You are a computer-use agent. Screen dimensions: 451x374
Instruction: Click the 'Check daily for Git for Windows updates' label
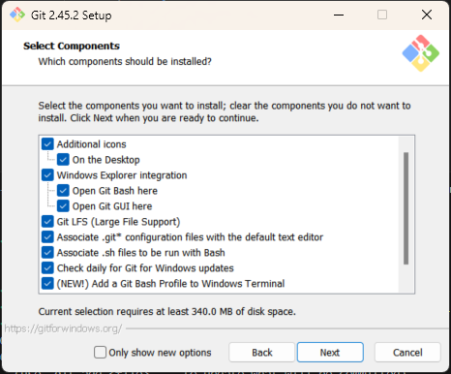click(x=145, y=268)
